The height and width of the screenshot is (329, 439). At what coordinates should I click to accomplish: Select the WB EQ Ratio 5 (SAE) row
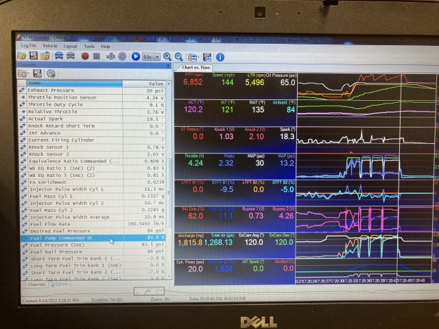(91, 175)
